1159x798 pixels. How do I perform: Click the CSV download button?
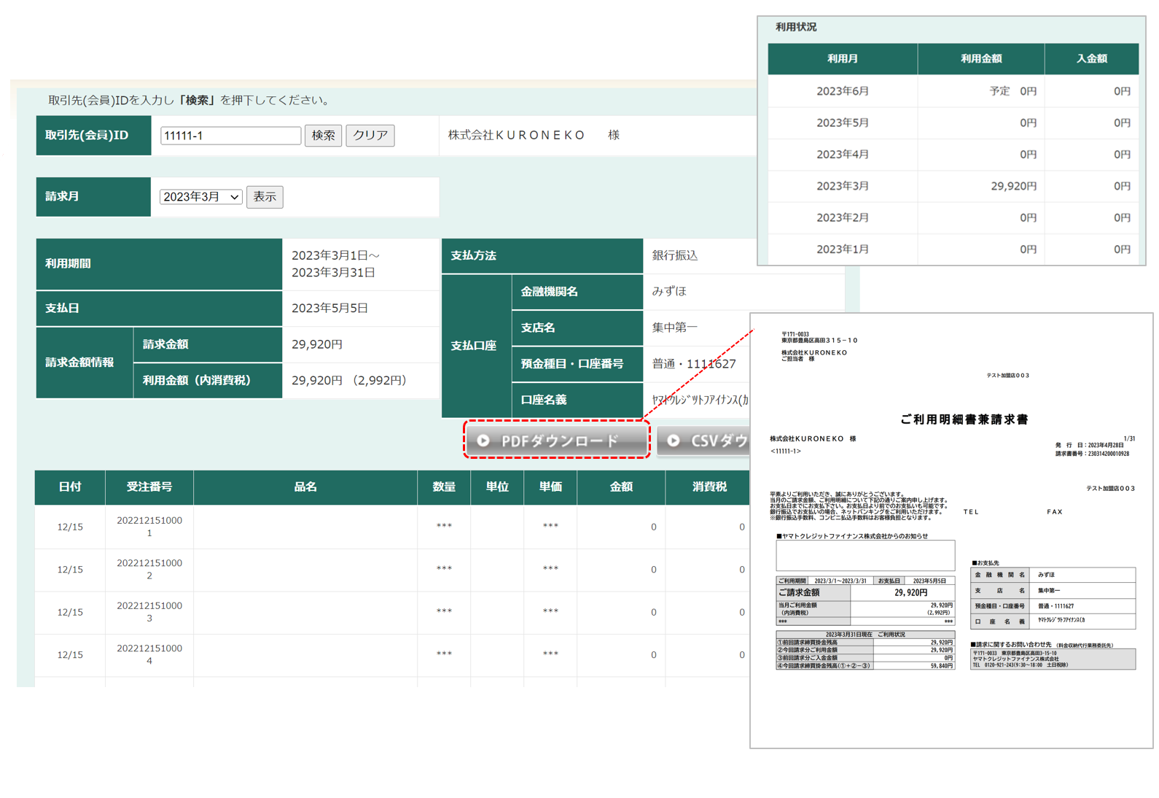(x=704, y=441)
